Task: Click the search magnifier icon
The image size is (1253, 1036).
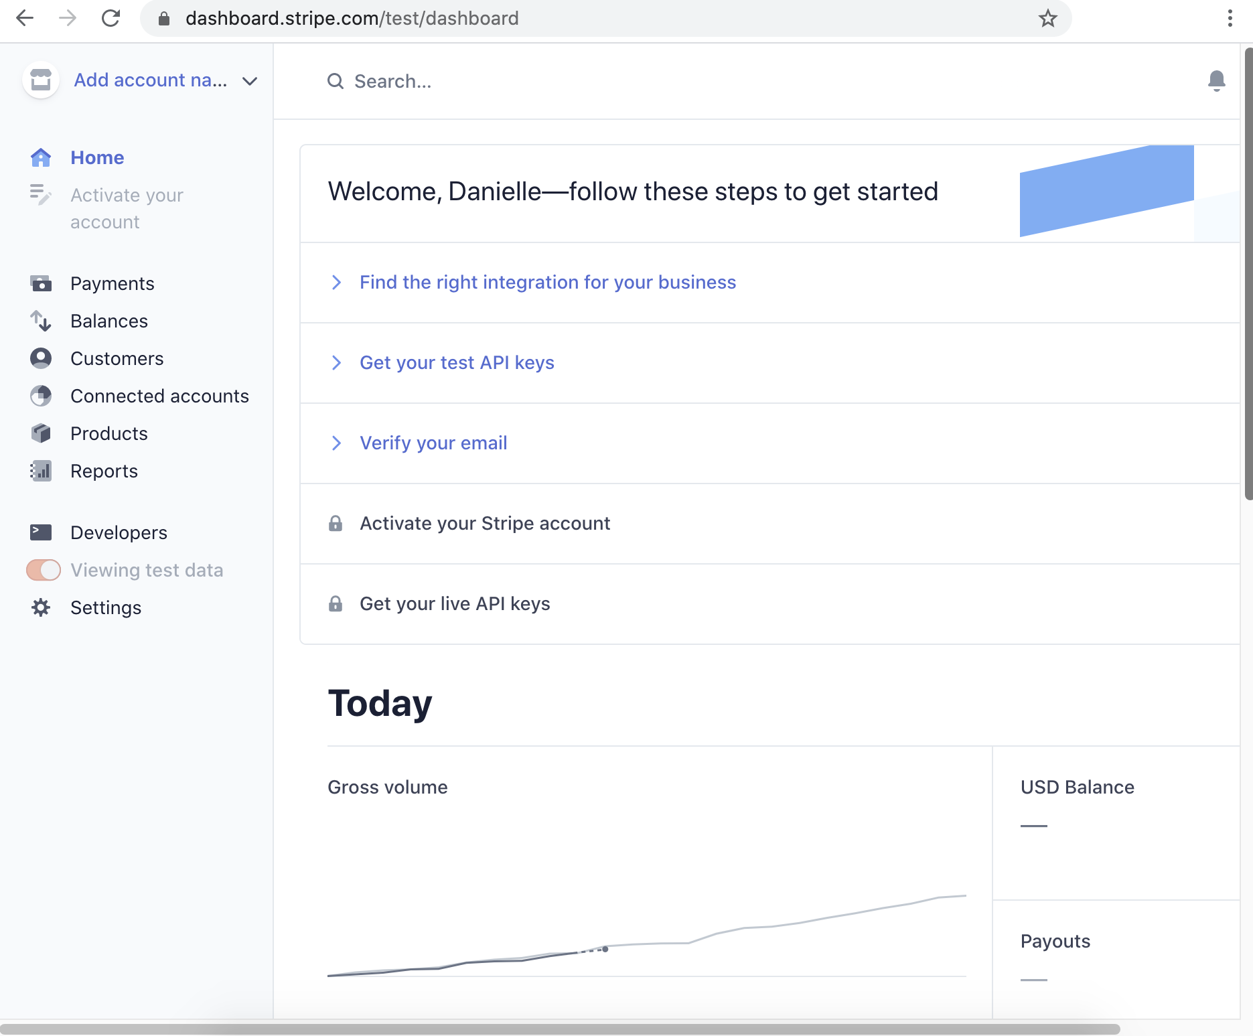Action: 336,82
